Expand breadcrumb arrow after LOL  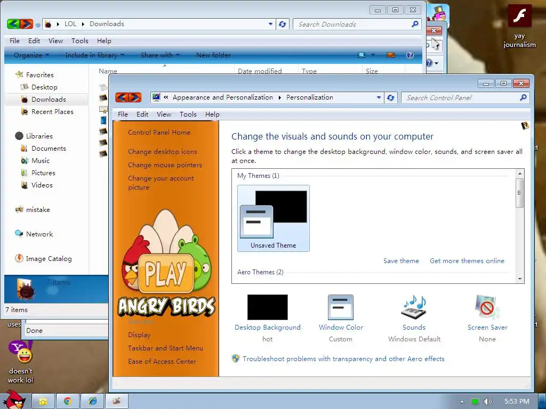coord(83,24)
